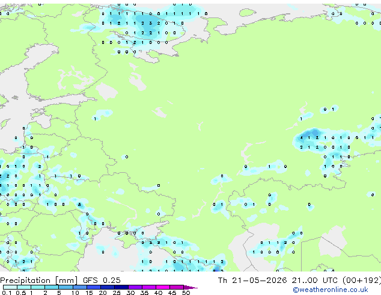Pick the 35–40 mm legend swatch
The height and width of the screenshot is (295, 381).
[x=149, y=287]
